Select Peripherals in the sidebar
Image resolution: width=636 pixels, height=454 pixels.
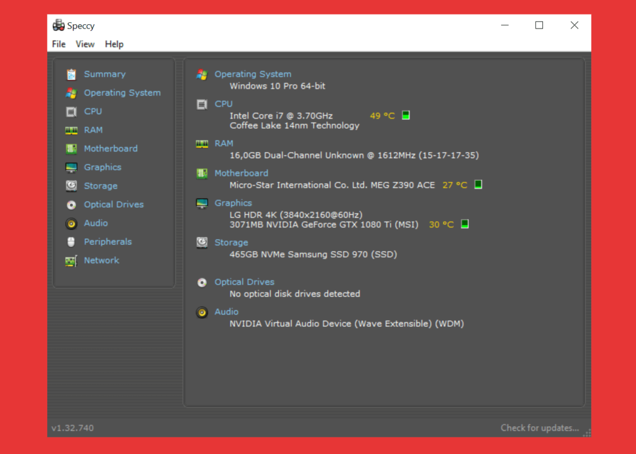click(108, 242)
